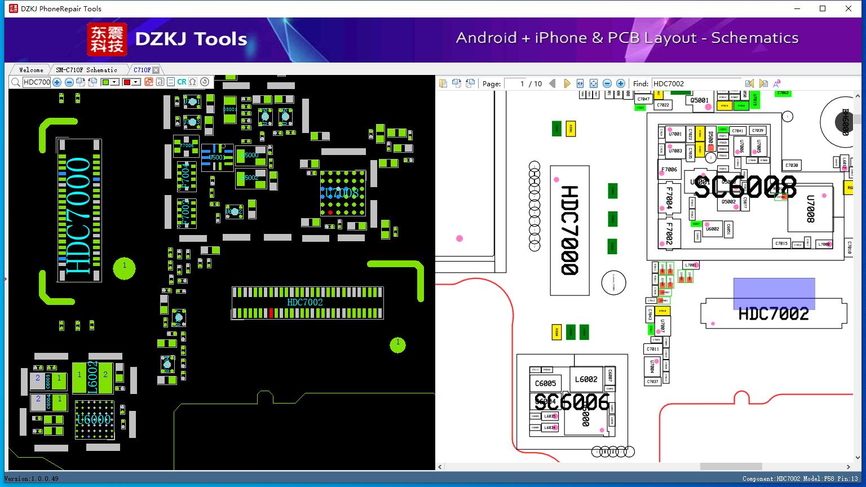Fit whole schematic page in view
The width and height of the screenshot is (866, 487).
594,83
